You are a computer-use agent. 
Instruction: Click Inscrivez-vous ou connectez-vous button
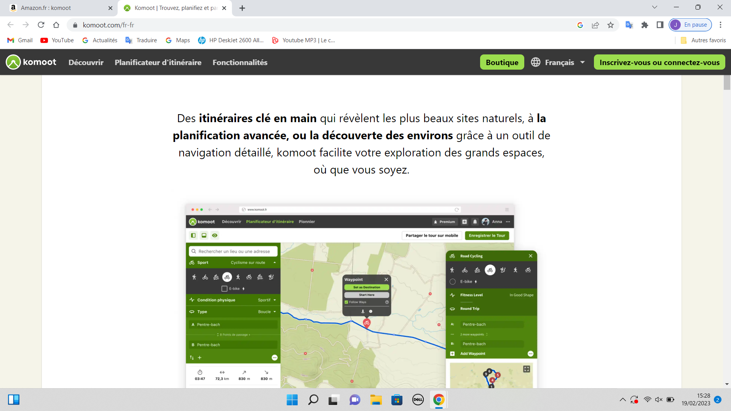[x=659, y=62]
